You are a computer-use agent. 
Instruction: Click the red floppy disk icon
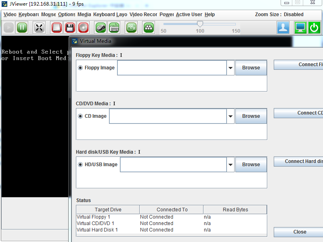tap(70, 27)
